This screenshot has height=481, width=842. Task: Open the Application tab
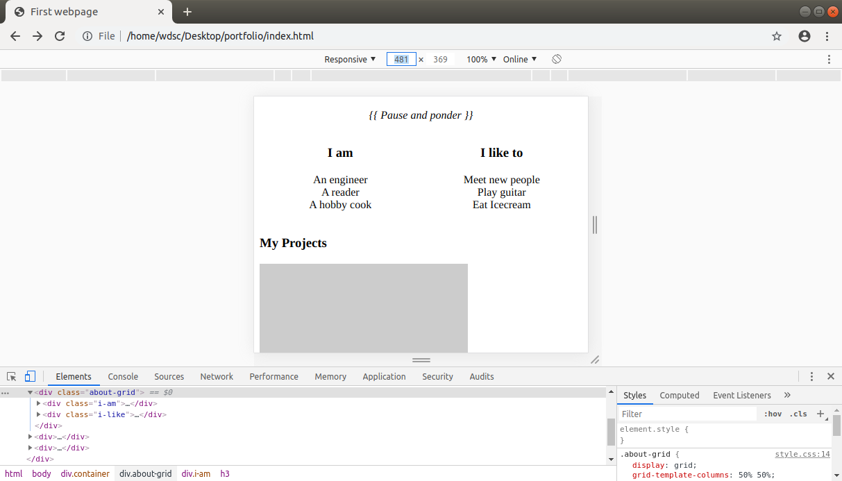(384, 376)
